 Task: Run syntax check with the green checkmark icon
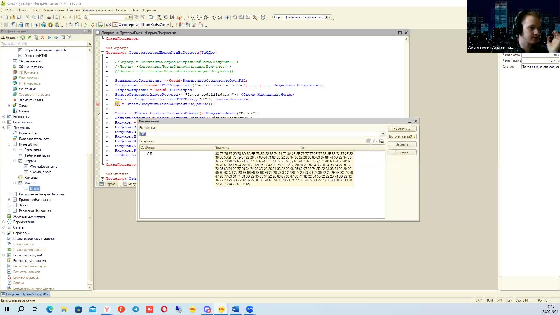pyautogui.click(x=101, y=25)
